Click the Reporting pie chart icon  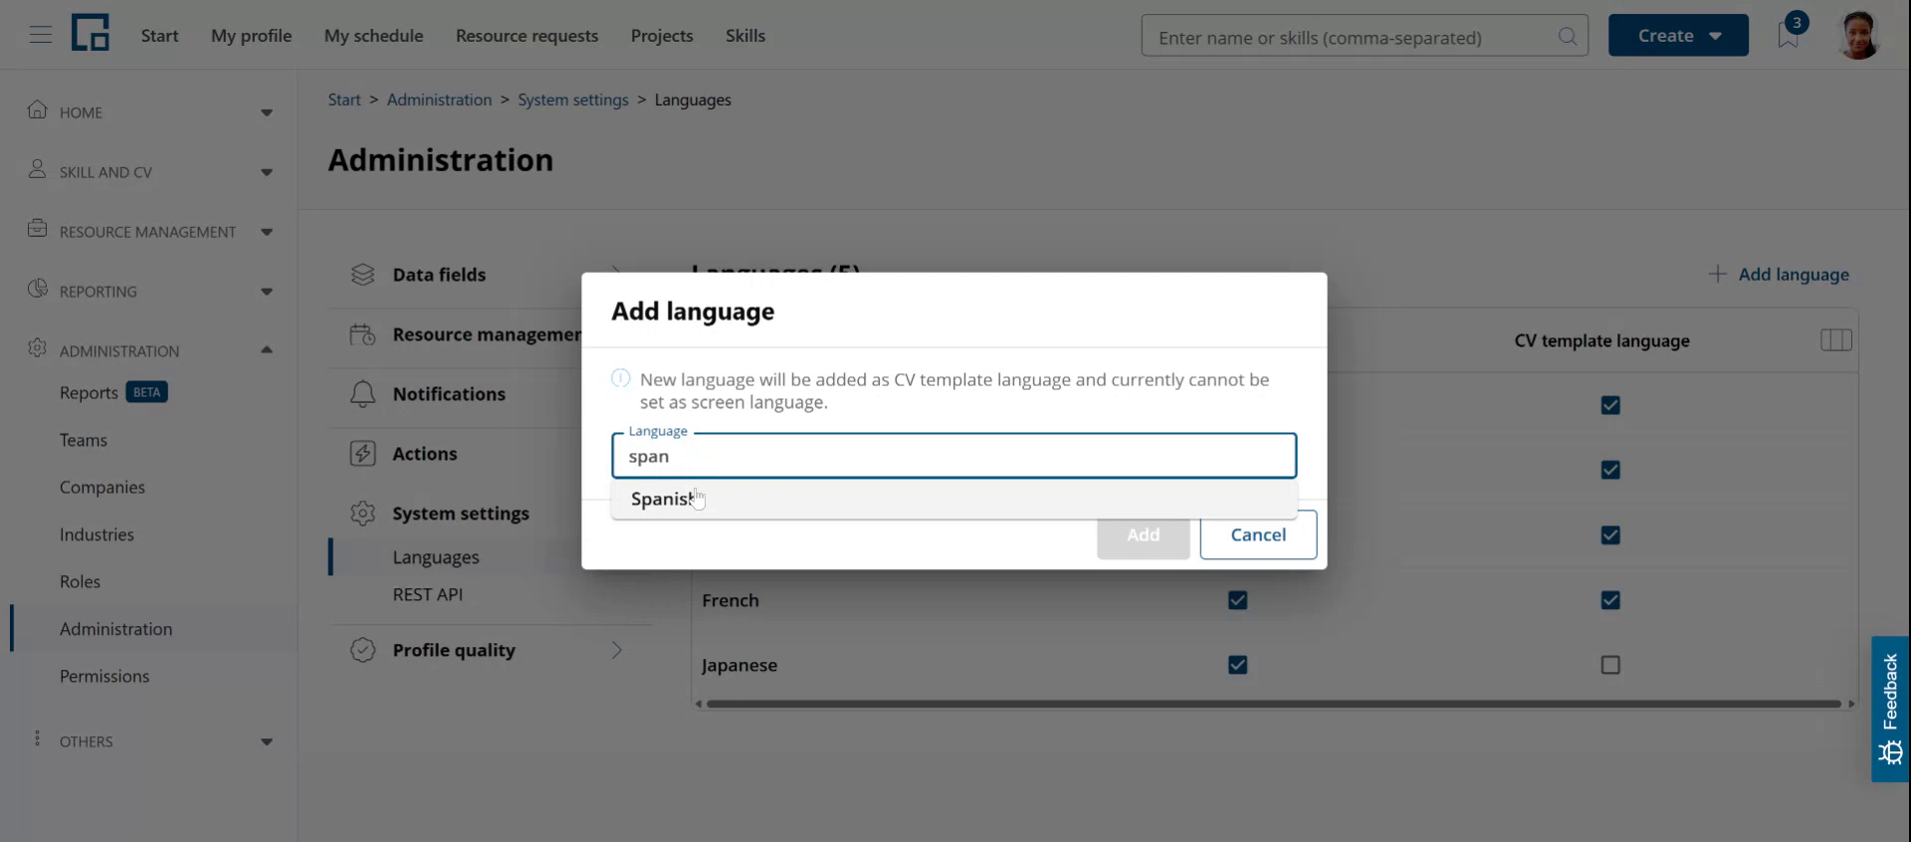tap(38, 290)
